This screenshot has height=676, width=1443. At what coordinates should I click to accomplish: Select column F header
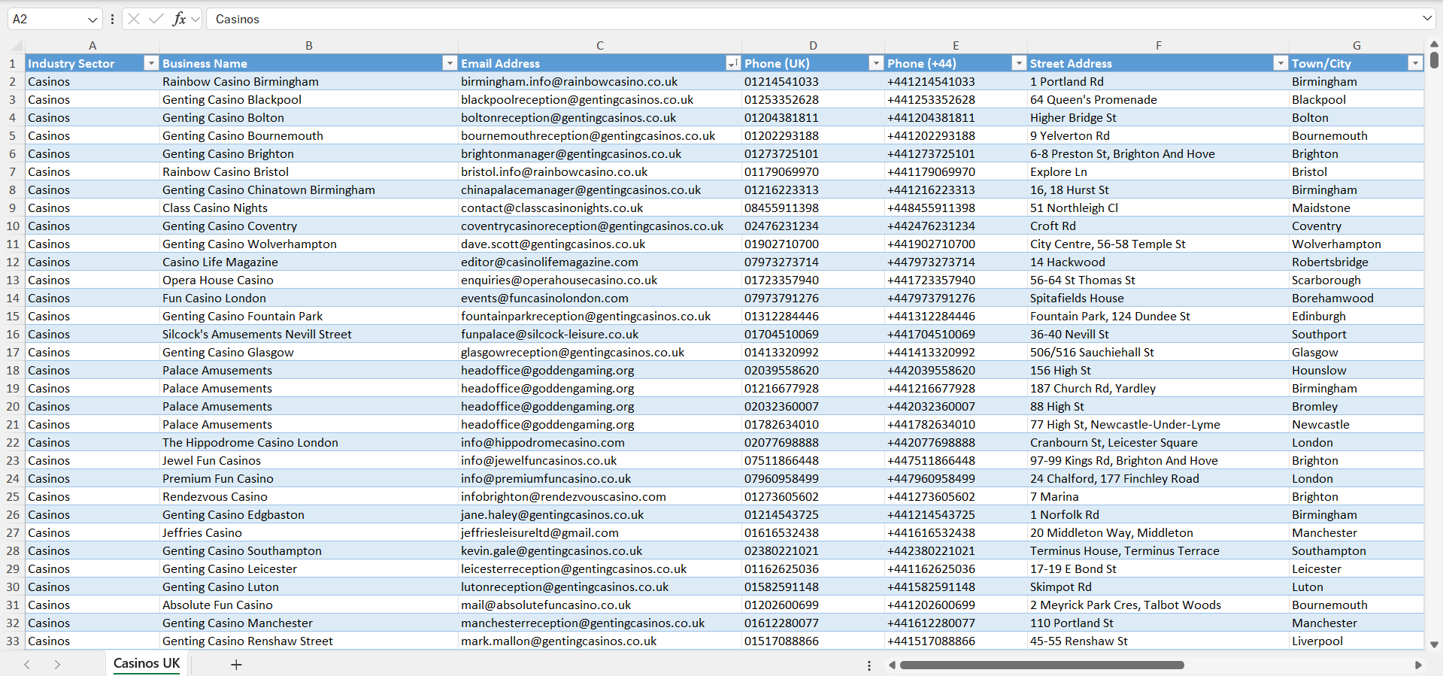pos(1158,46)
